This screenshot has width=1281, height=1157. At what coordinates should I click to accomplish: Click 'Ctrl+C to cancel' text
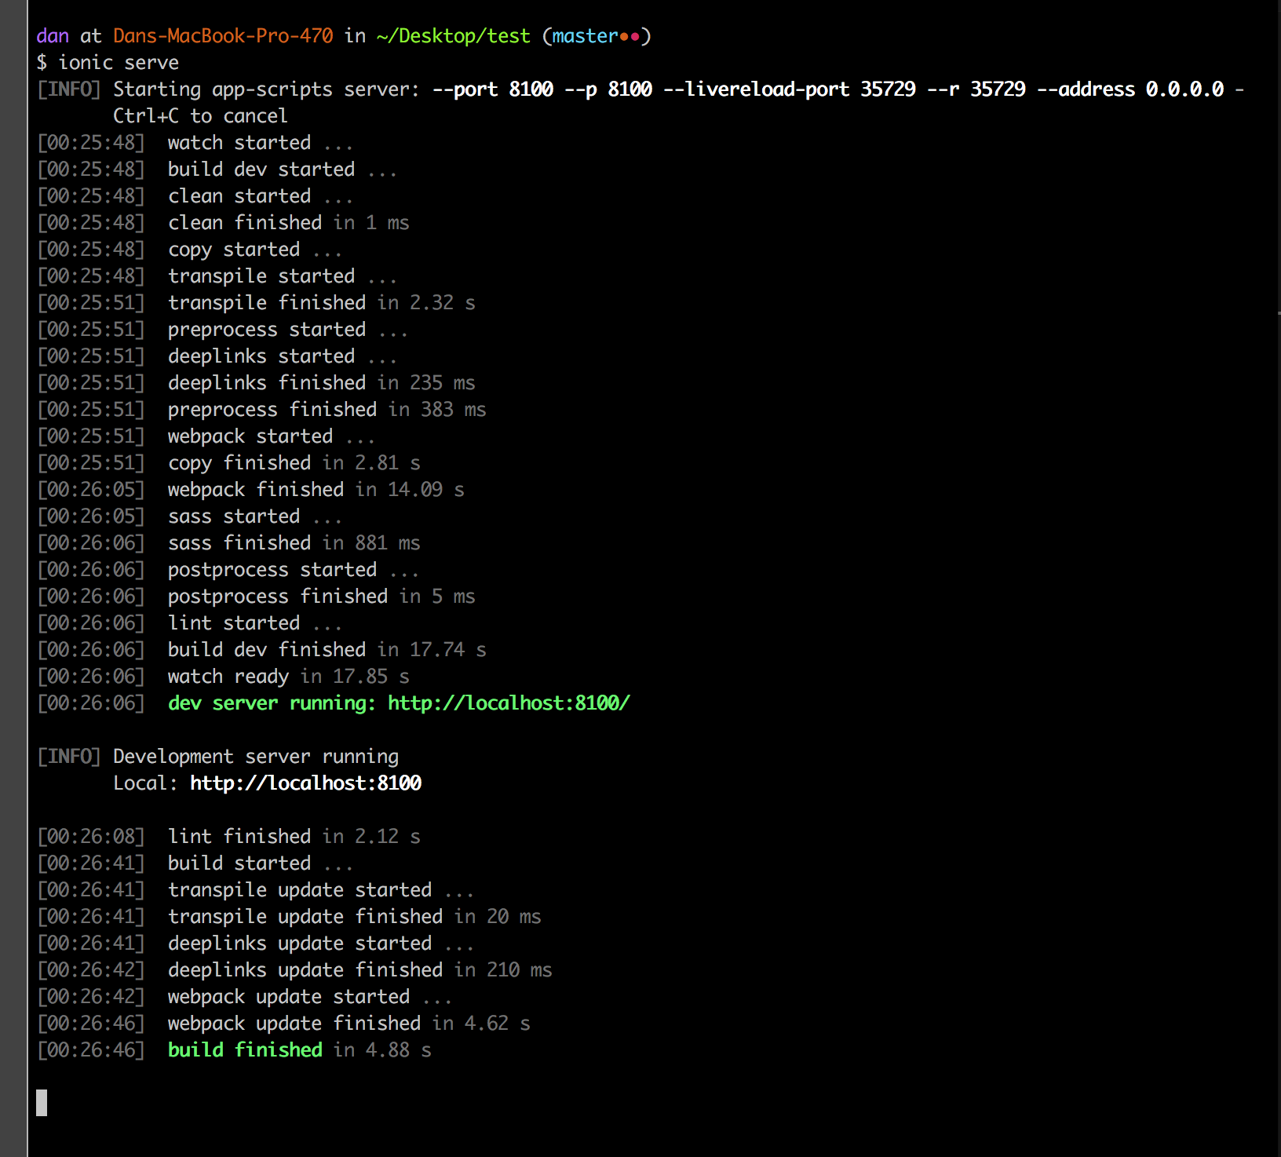tap(200, 116)
